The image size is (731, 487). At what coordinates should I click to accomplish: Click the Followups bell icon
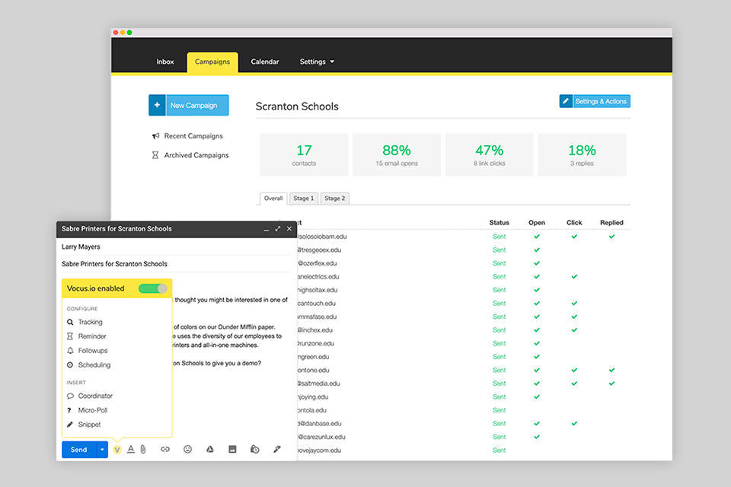(70, 351)
